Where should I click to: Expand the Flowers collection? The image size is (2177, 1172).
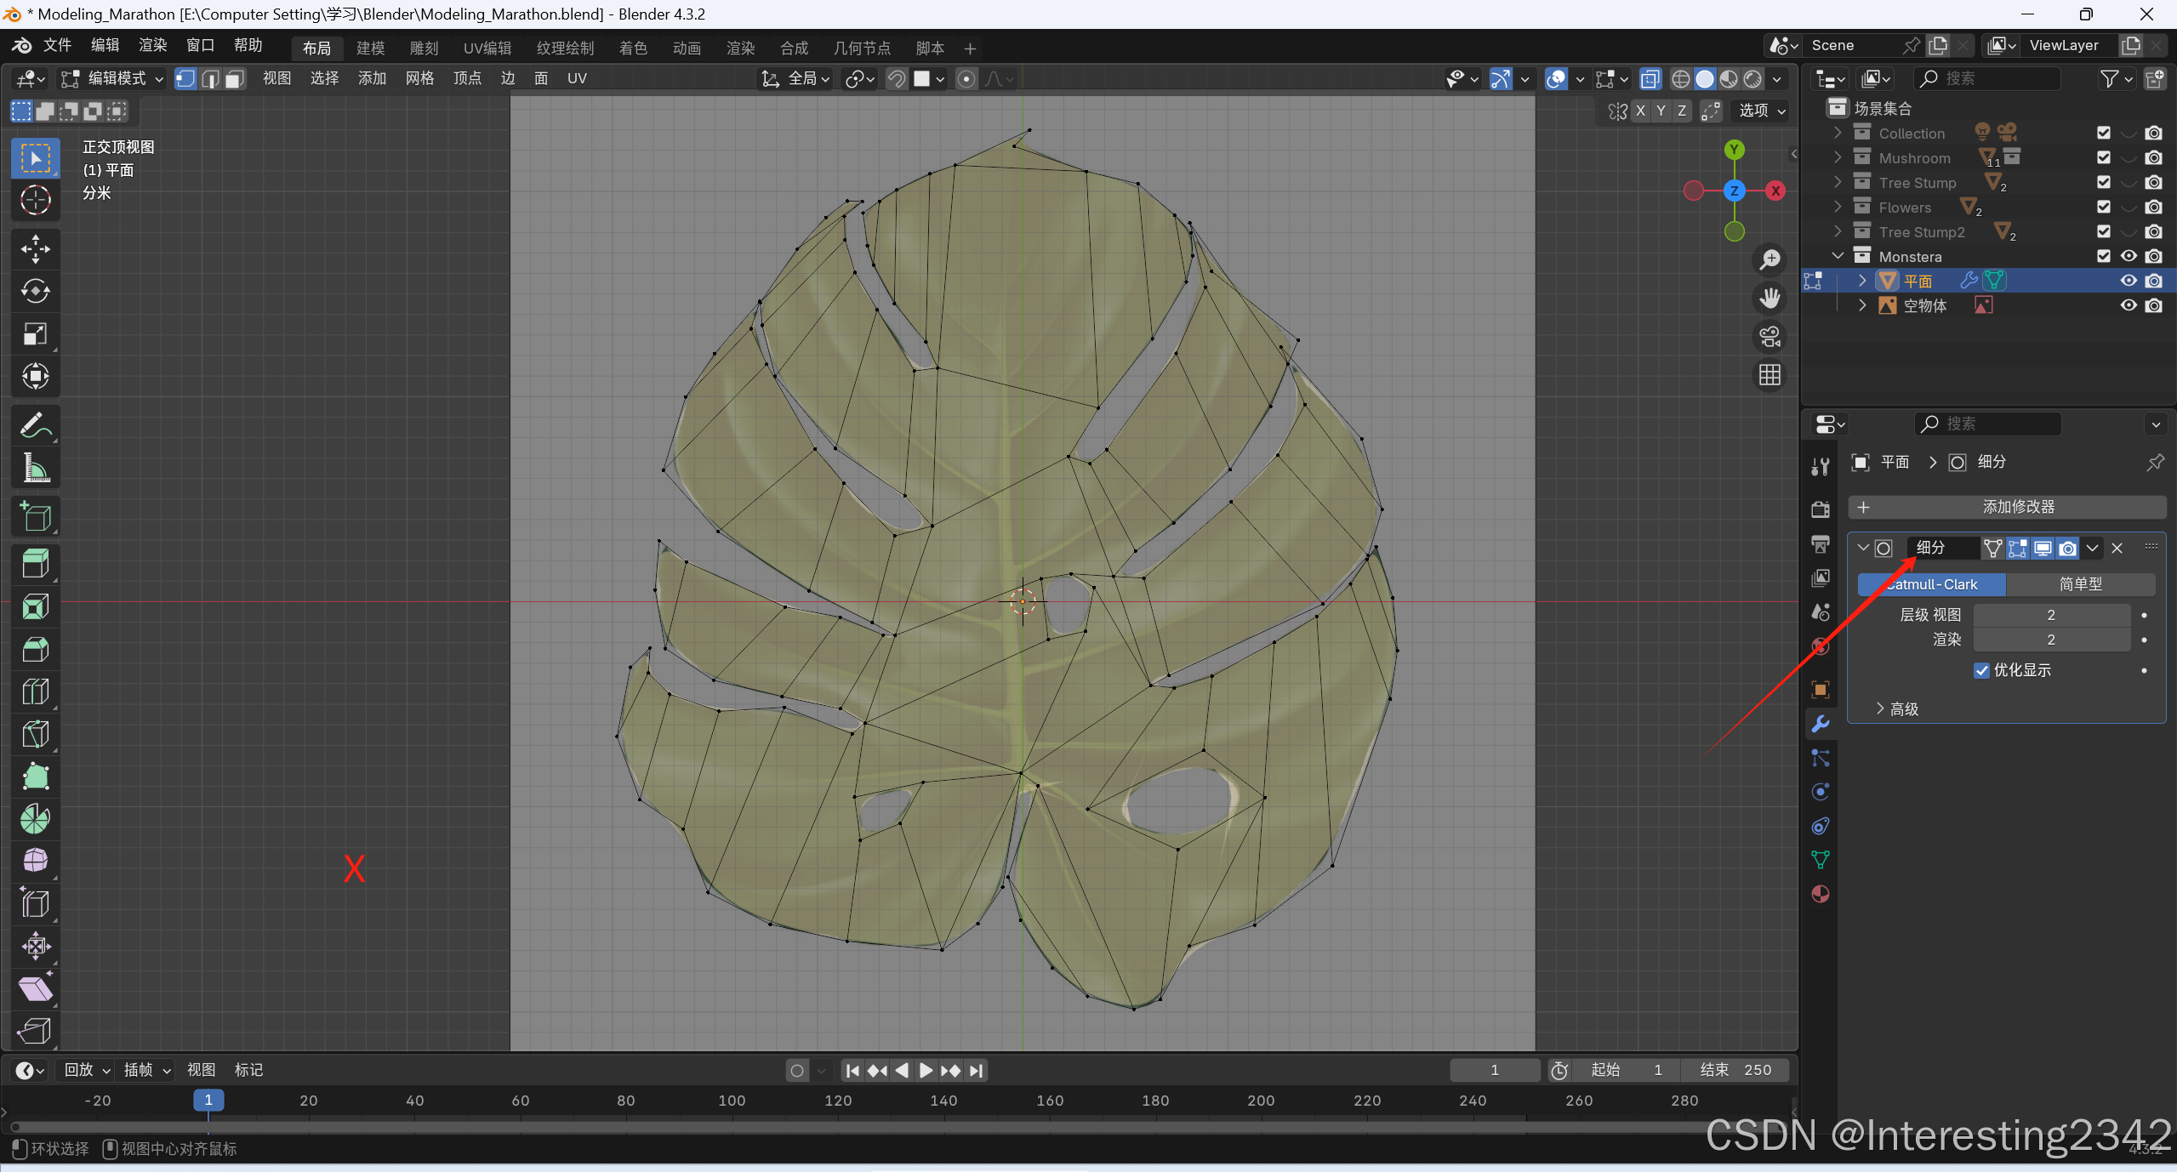[x=1838, y=208]
